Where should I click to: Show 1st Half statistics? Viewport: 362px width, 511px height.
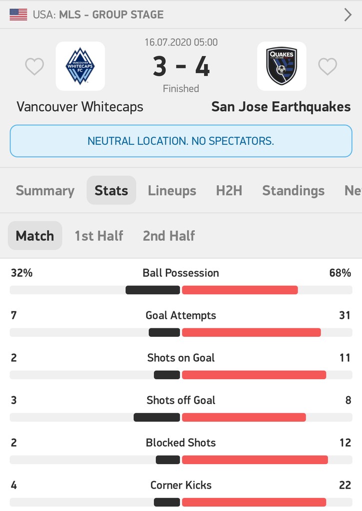point(99,236)
